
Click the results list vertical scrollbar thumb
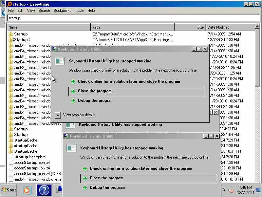point(257,58)
